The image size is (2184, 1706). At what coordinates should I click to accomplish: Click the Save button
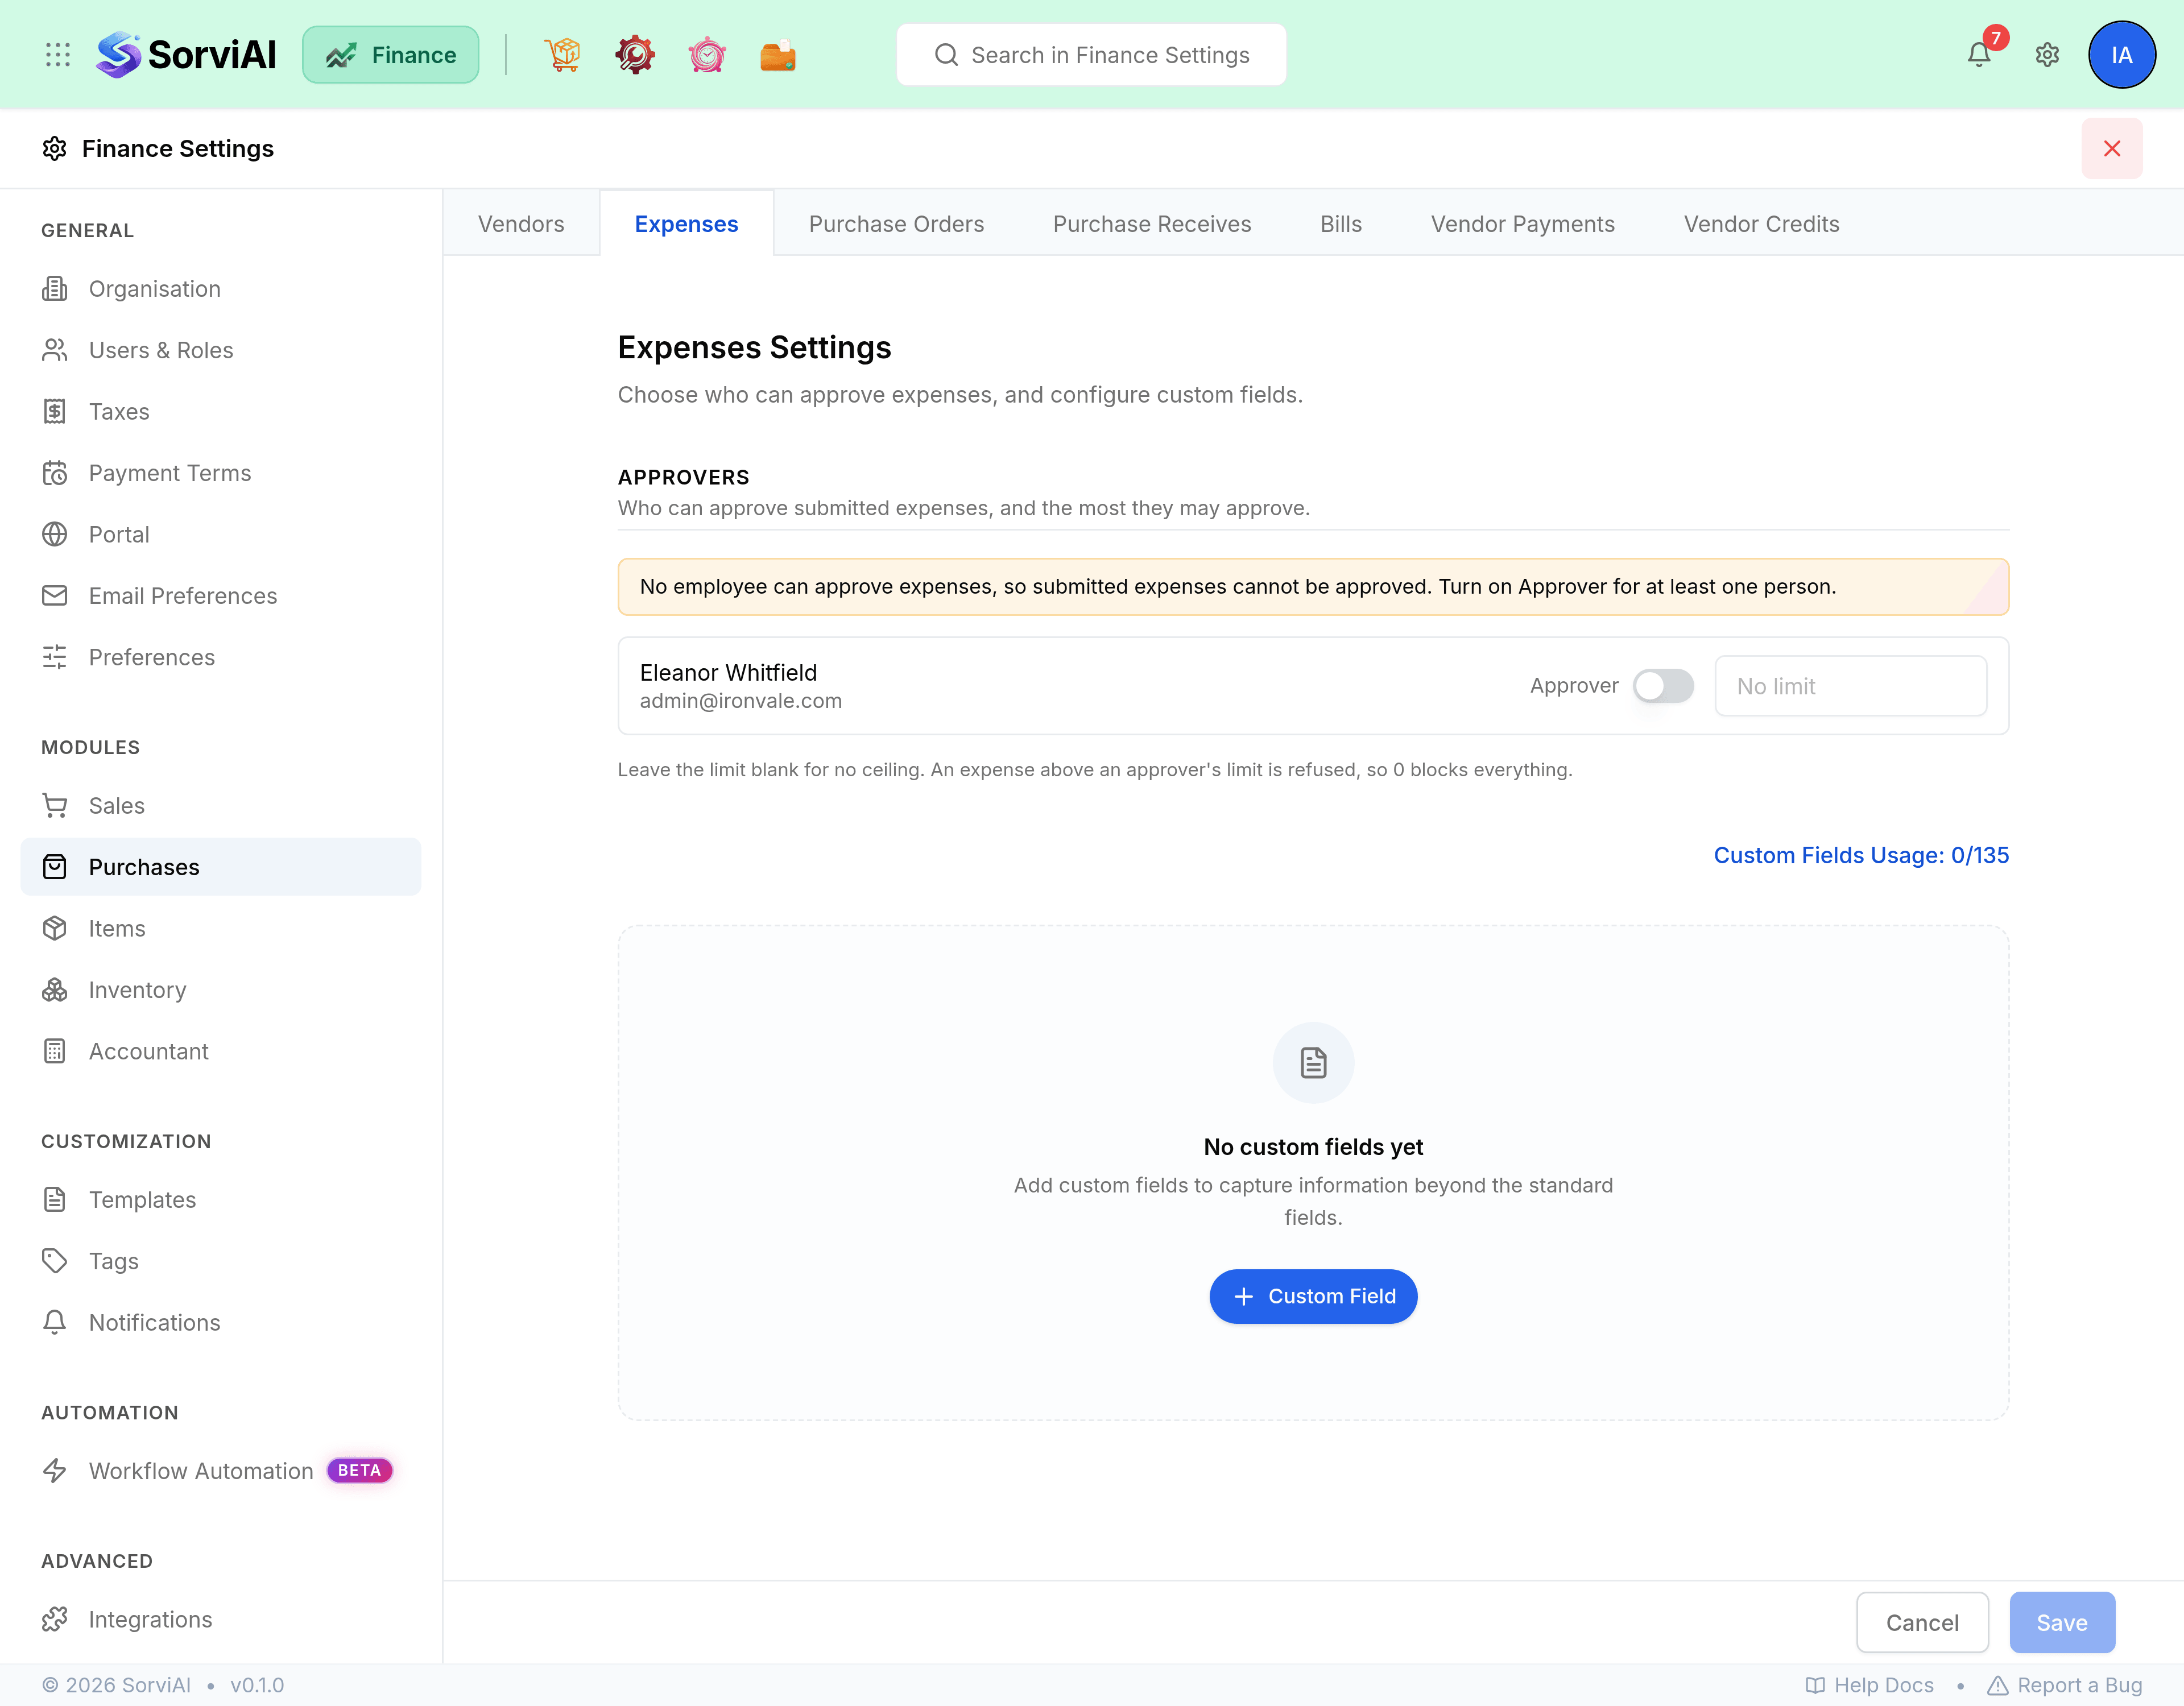pyautogui.click(x=2062, y=1622)
